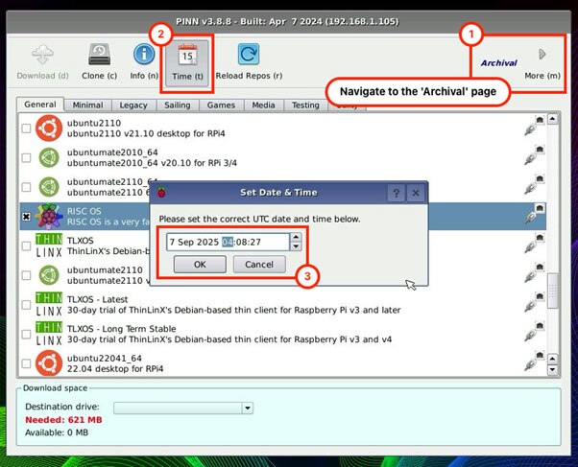The image size is (578, 467).
Task: Decrement the date-time spinner down arrow
Action: [x=296, y=246]
